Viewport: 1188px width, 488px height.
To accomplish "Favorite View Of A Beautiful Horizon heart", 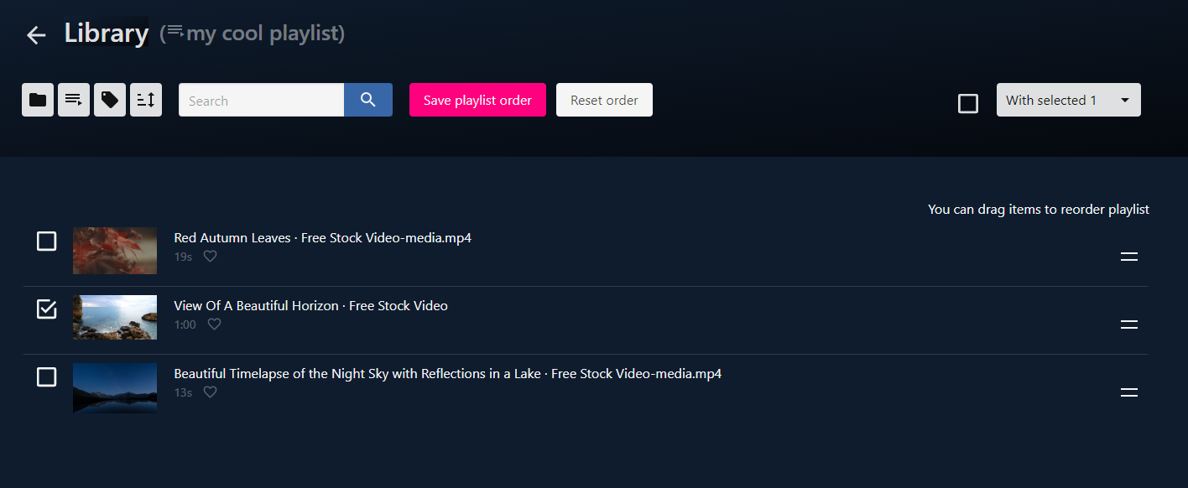I will click(x=215, y=324).
